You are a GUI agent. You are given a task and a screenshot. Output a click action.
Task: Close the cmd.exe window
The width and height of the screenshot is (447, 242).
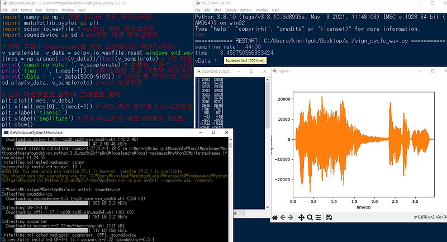pyautogui.click(x=226, y=132)
